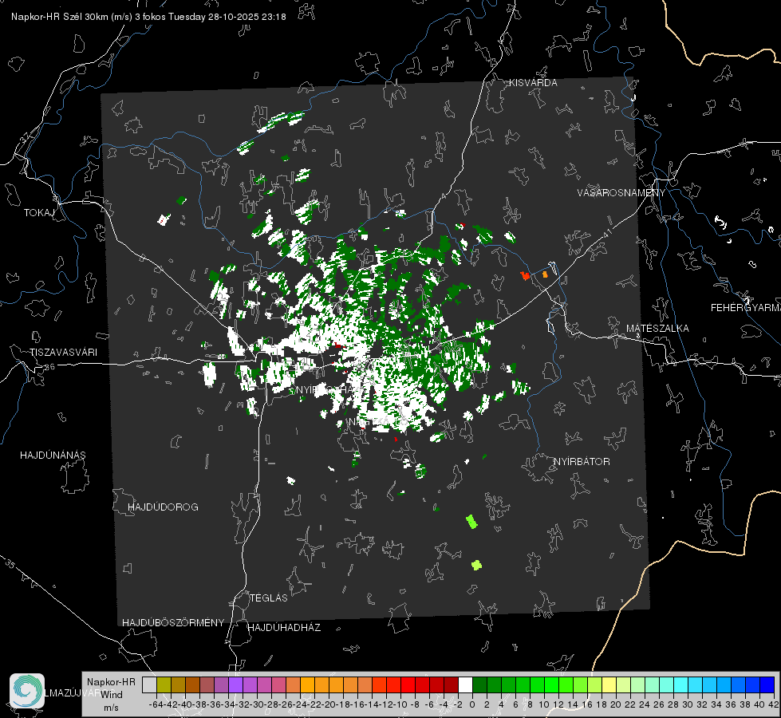Click the TÉGLÁS town label

[269, 598]
